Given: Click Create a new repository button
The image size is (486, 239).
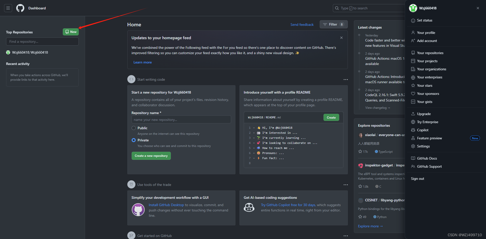Looking at the screenshot, I should click(x=151, y=156).
